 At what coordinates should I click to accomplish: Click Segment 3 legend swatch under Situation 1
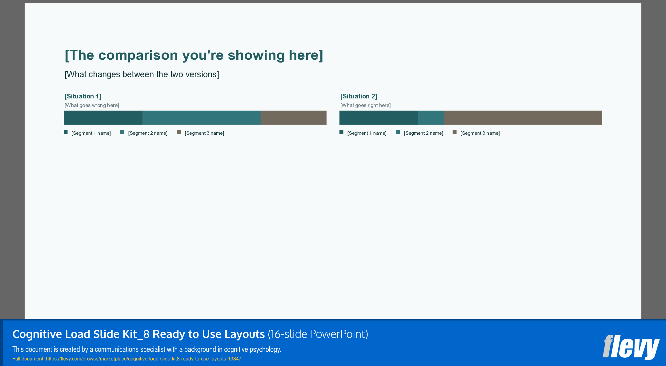click(179, 132)
